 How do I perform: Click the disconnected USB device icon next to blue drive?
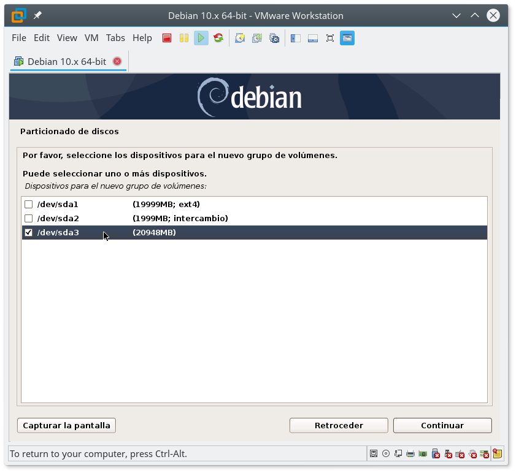448,454
